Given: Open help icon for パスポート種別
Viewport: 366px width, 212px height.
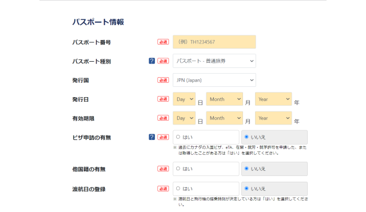Looking at the screenshot, I should point(152,61).
